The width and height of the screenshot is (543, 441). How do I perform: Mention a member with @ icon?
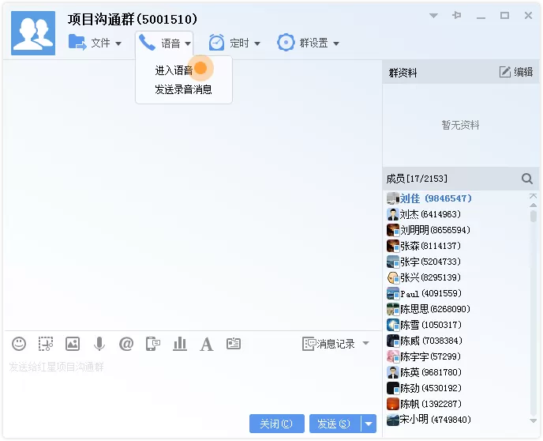126,344
